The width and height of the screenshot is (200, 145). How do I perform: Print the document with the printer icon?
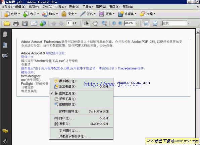[16, 23]
